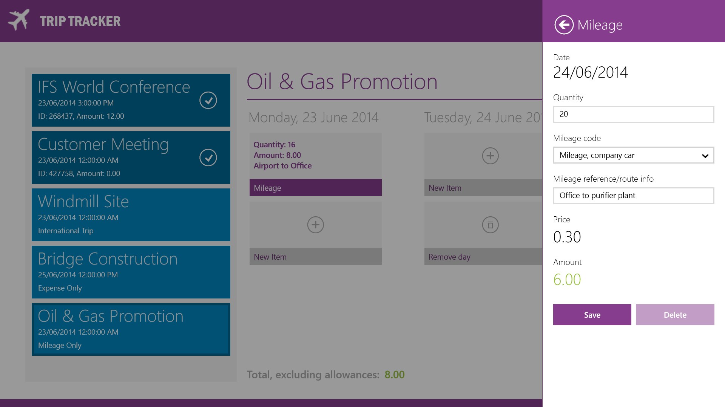Screen dimensions: 725x407
Task: Click the back arrow next to Mileage
Action: (x=564, y=25)
